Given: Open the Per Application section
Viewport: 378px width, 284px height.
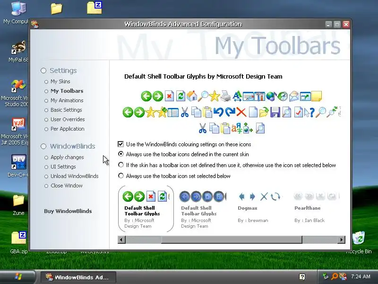Looking at the screenshot, I should (67, 129).
